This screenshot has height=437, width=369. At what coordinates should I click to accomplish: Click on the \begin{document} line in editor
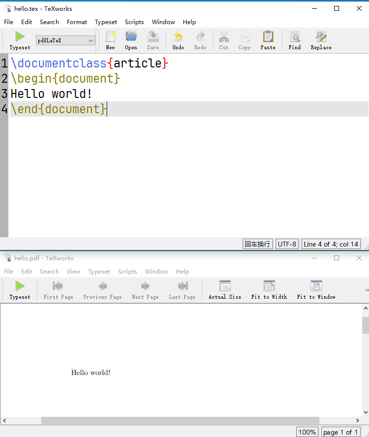click(x=65, y=78)
